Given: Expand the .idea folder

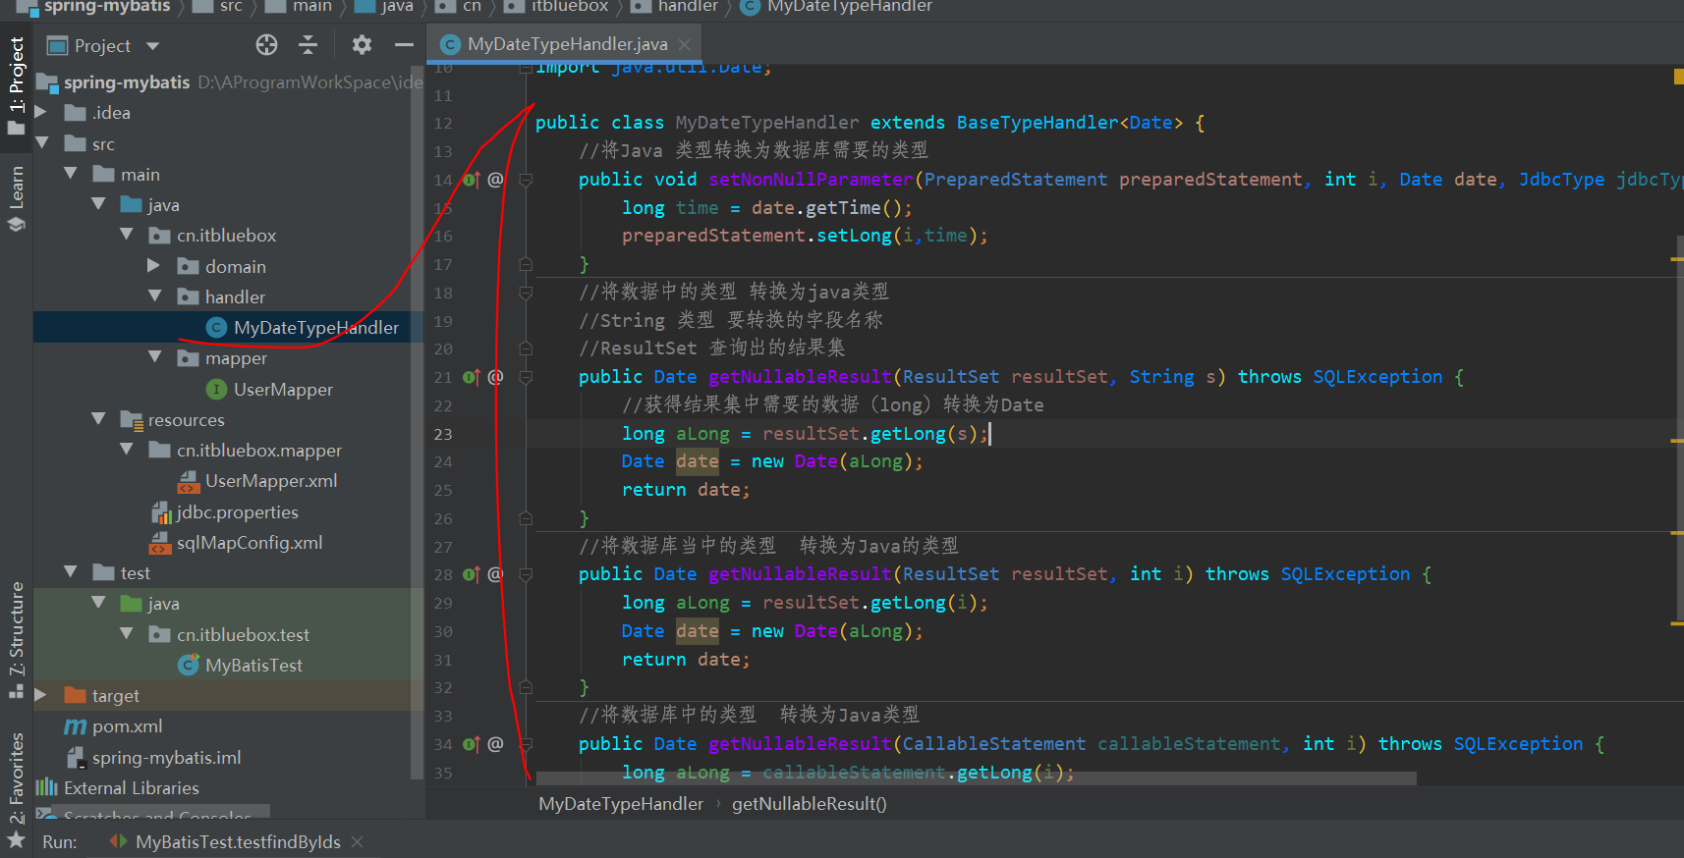Looking at the screenshot, I should [x=41, y=113].
